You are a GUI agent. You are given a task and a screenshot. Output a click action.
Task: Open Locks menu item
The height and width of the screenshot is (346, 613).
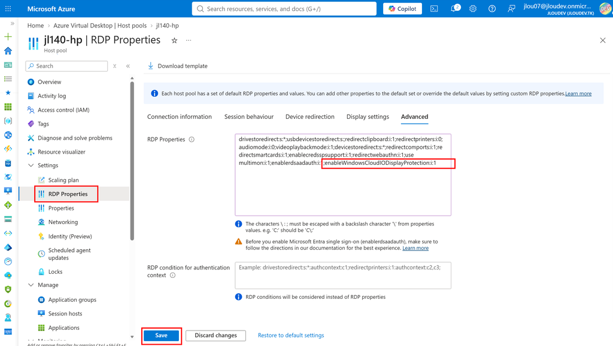55,272
